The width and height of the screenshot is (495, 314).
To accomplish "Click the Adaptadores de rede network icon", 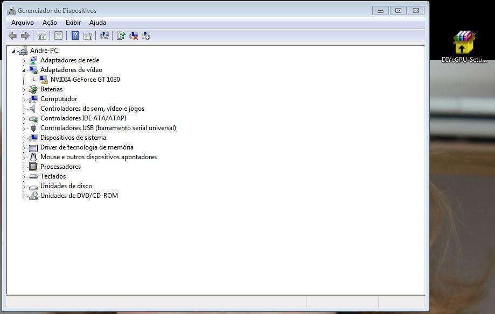I will tap(33, 60).
